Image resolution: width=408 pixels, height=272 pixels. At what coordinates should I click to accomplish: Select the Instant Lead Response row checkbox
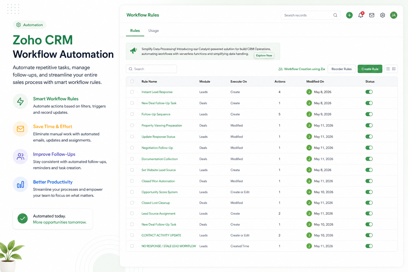(x=132, y=92)
